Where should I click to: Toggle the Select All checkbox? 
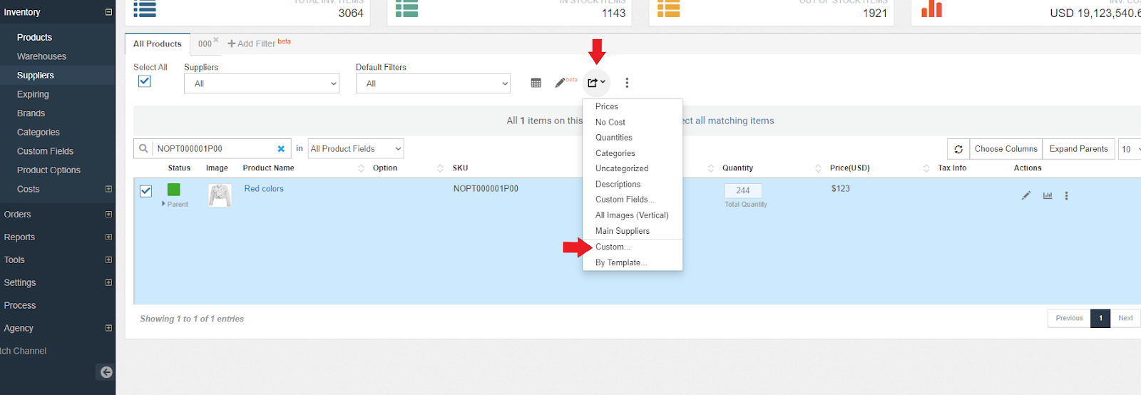[x=145, y=81]
